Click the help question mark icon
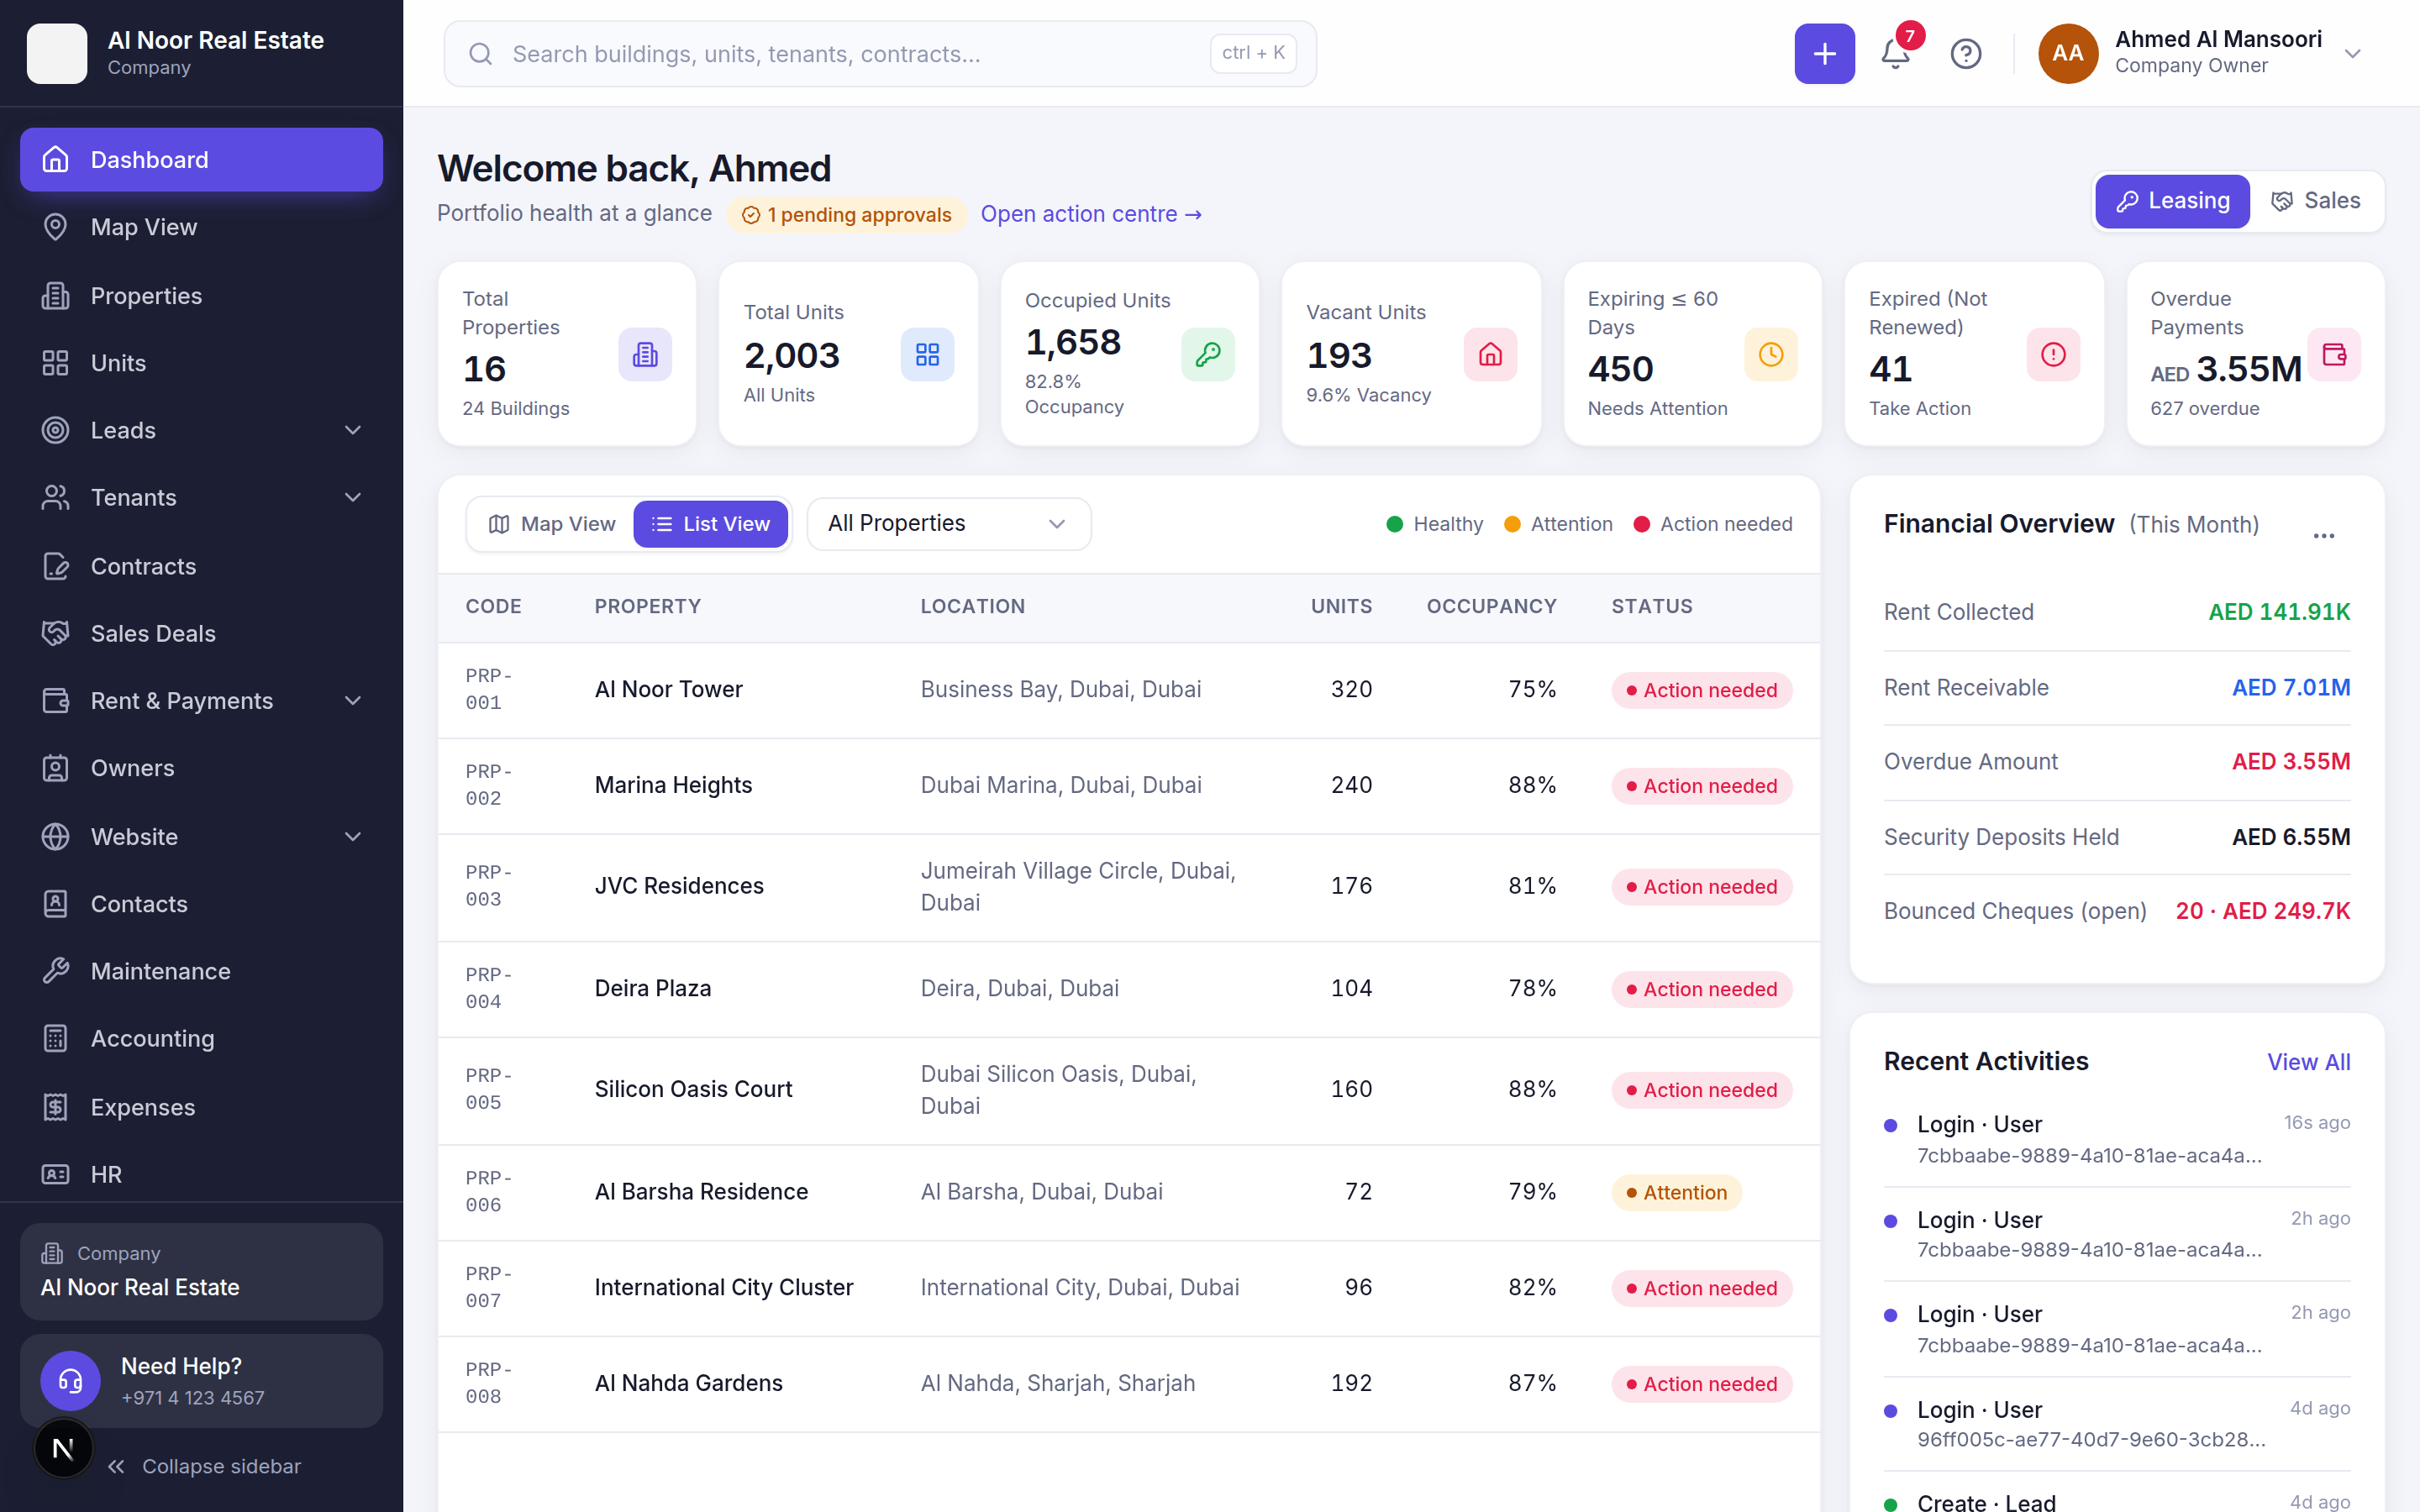 [x=1965, y=54]
